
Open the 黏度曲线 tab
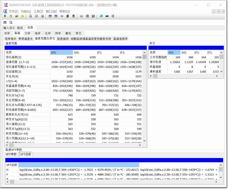click(x=63, y=39)
